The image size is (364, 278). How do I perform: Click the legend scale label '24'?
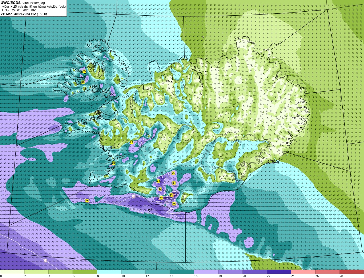293,276
